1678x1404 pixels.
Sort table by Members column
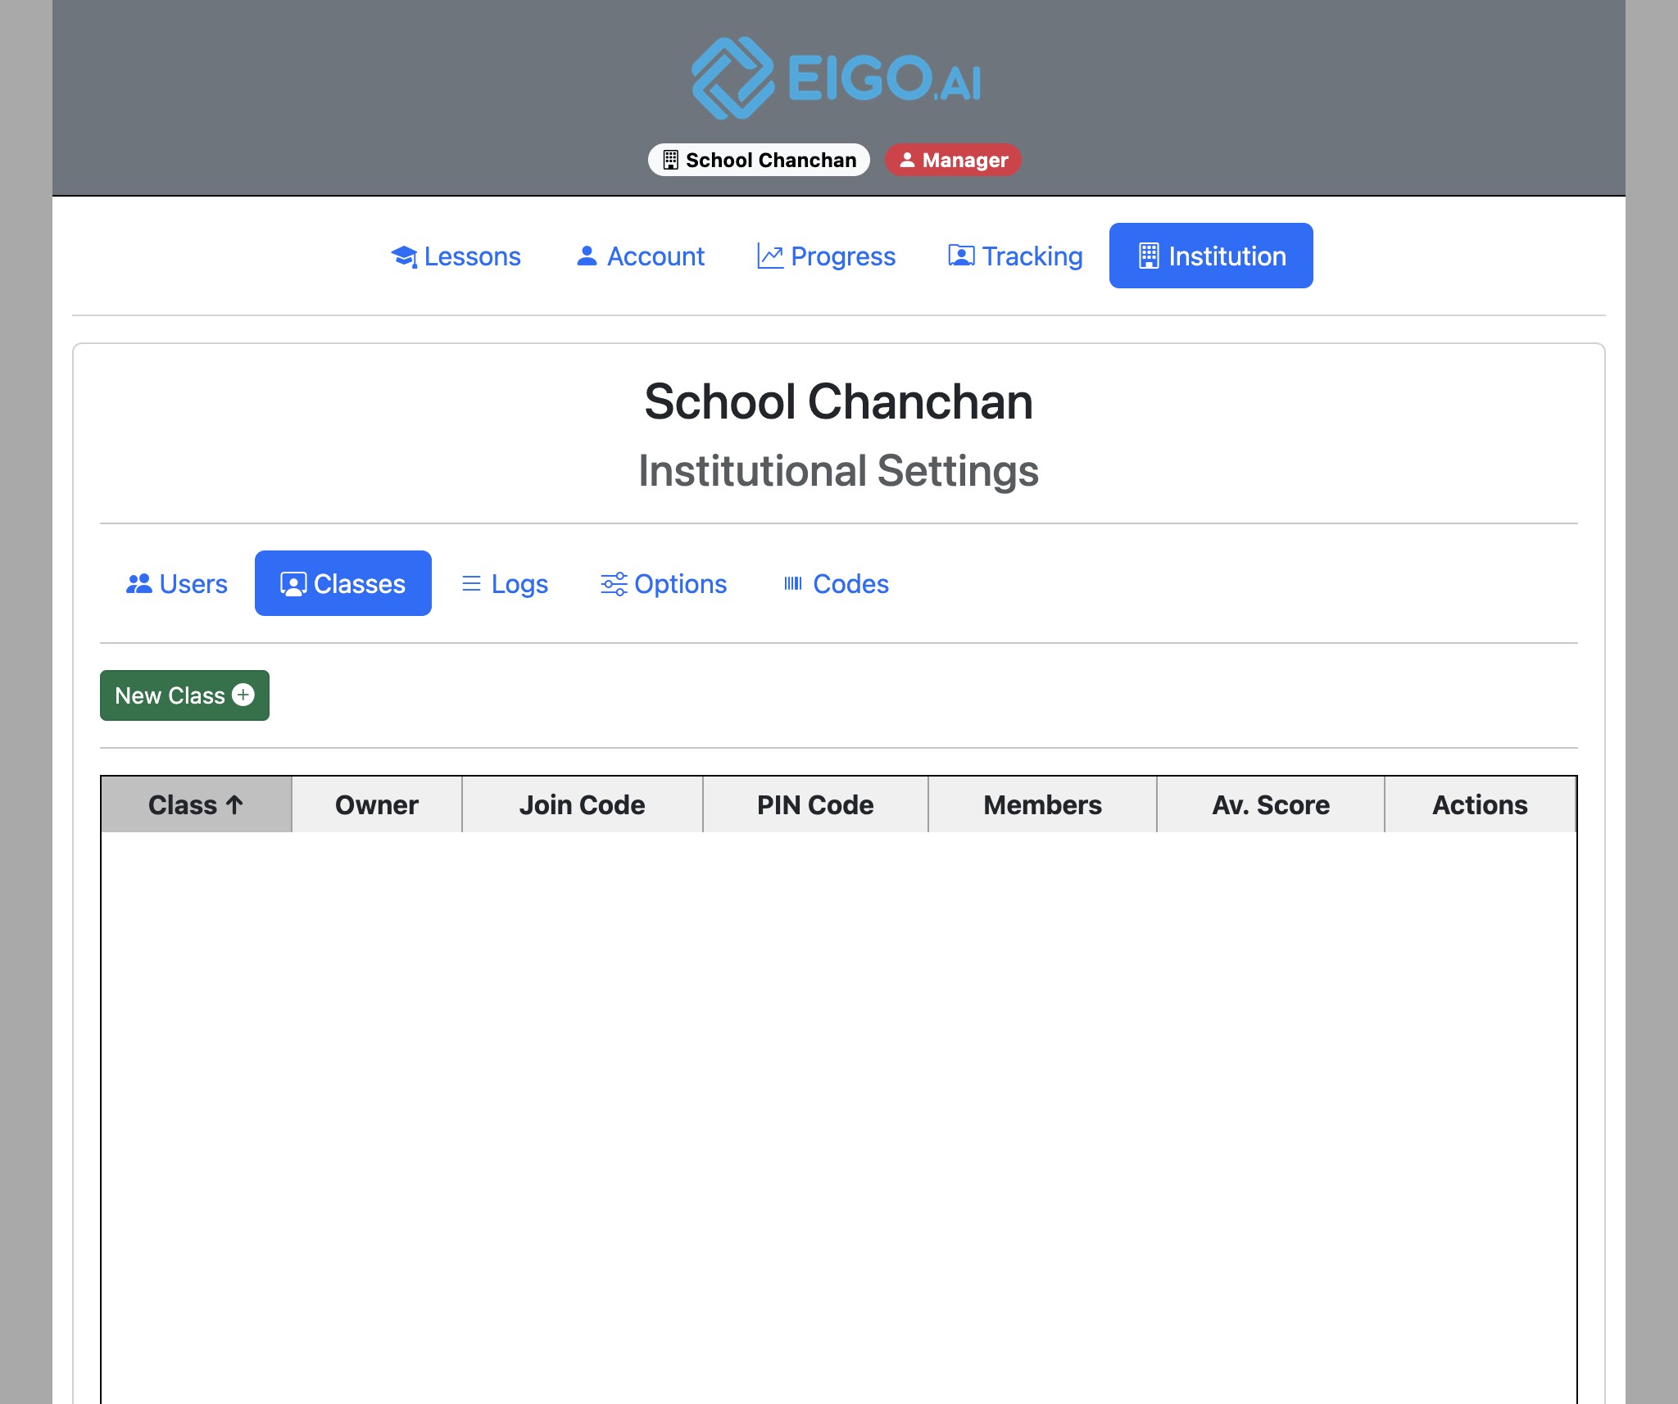click(1042, 804)
